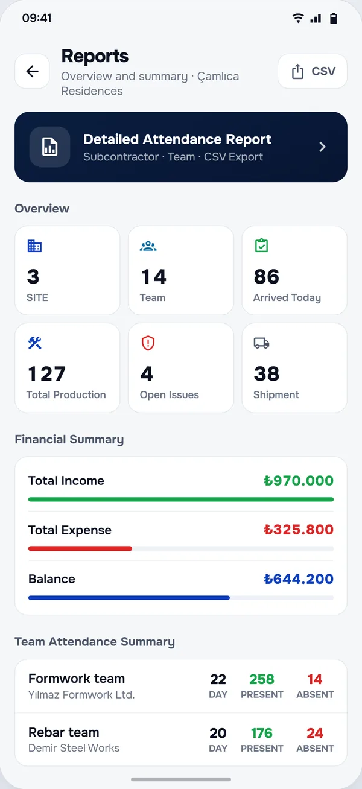
Task: Tap the shield alert icon on Open Issues
Action: 148,343
